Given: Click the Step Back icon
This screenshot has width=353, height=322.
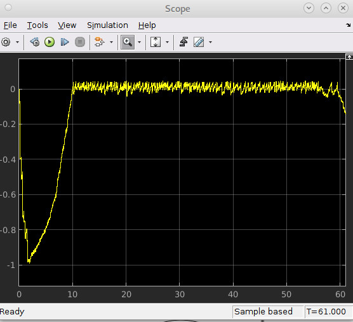Looking at the screenshot, I should pos(35,42).
